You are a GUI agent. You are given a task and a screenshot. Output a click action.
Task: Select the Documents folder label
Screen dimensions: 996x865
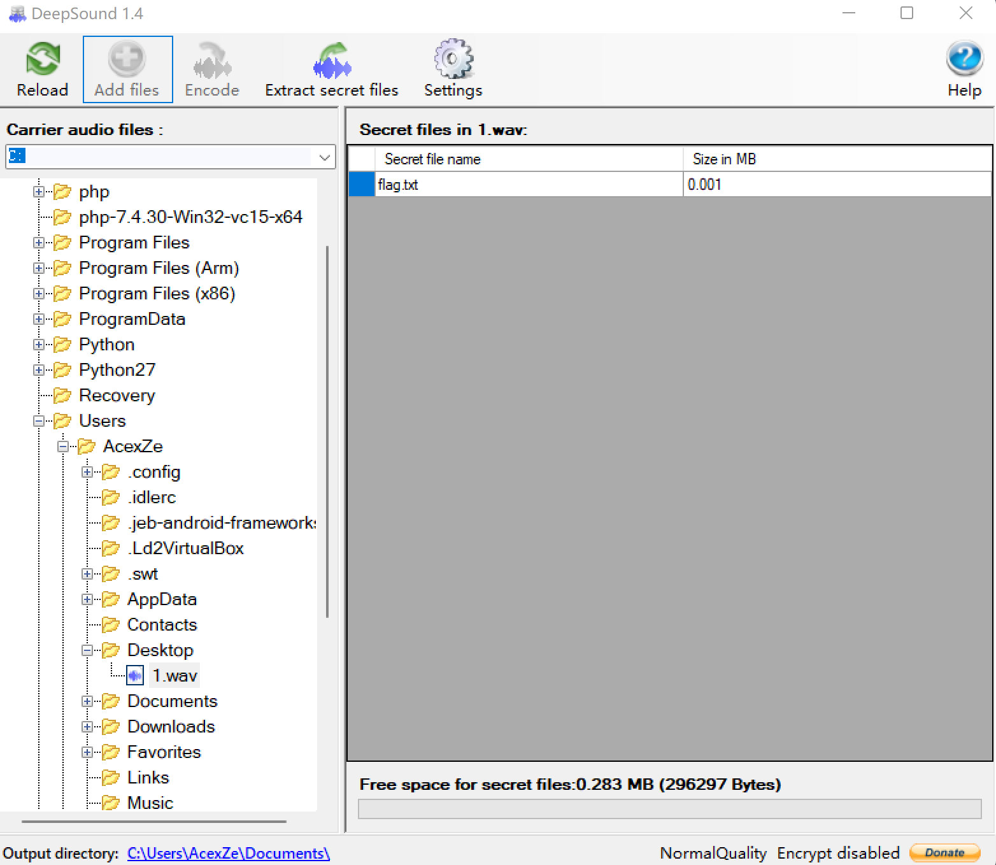point(173,701)
